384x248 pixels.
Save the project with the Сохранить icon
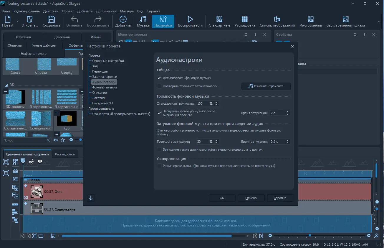pos(51,19)
